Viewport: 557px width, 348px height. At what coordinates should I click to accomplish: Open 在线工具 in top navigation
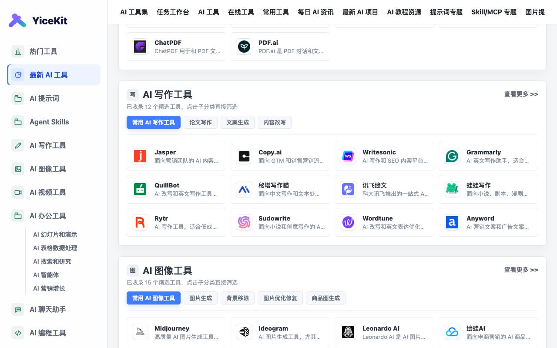coord(241,12)
